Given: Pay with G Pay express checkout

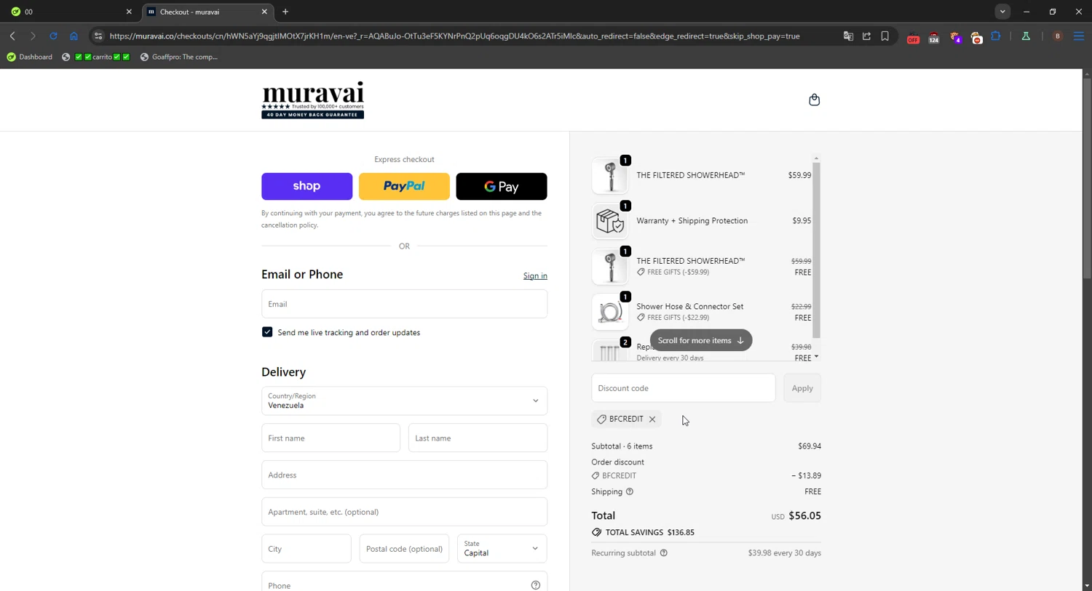Looking at the screenshot, I should pyautogui.click(x=502, y=186).
